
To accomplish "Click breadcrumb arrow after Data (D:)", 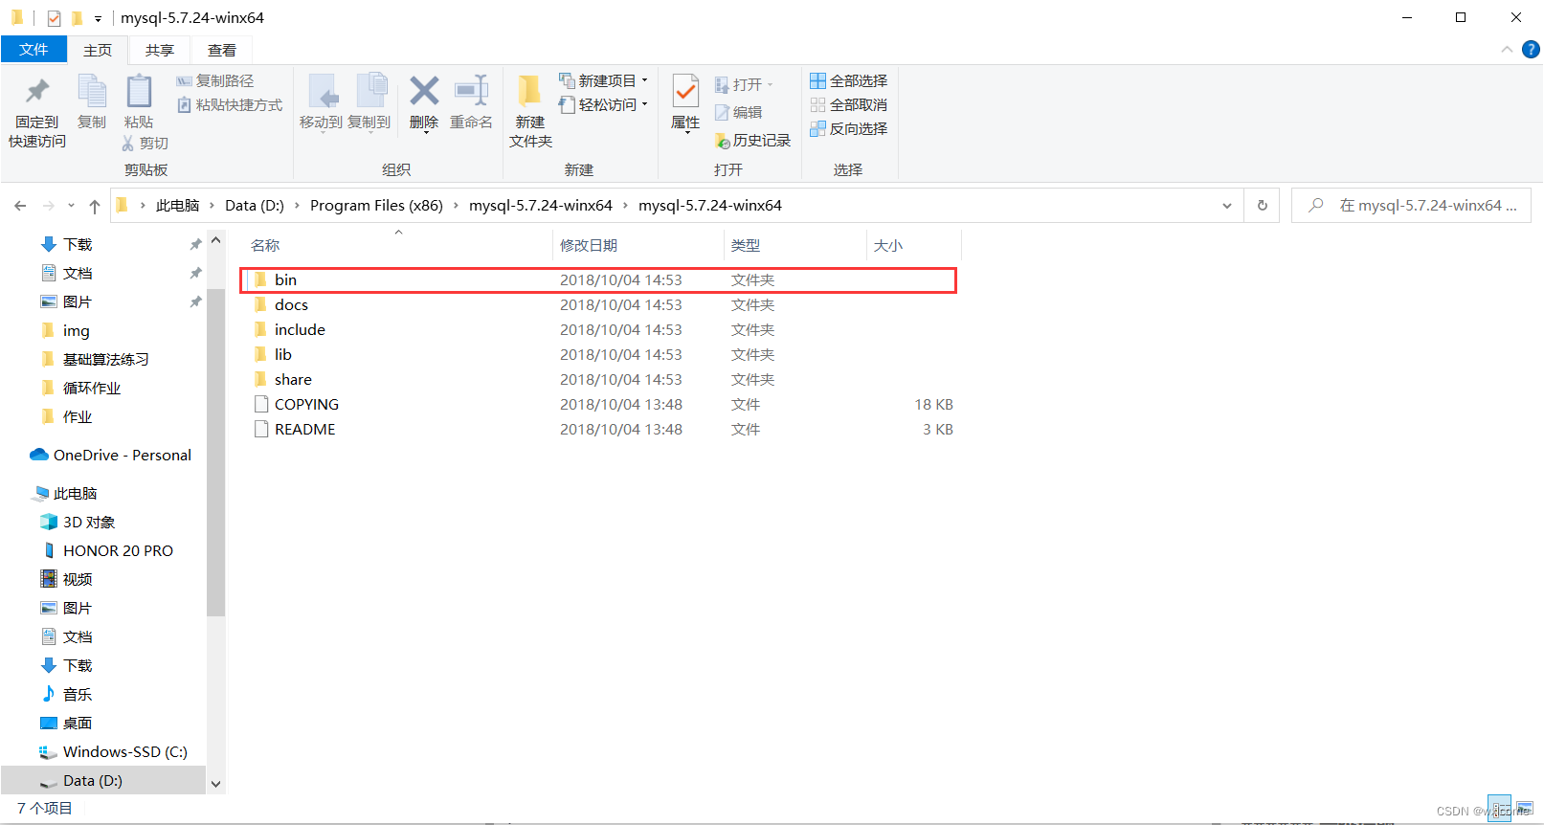I will 297,206.
